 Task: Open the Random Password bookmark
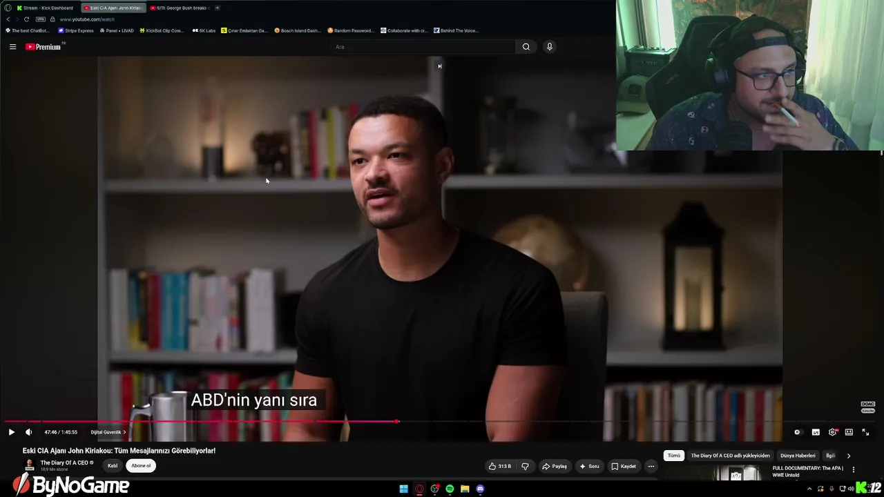click(x=351, y=30)
